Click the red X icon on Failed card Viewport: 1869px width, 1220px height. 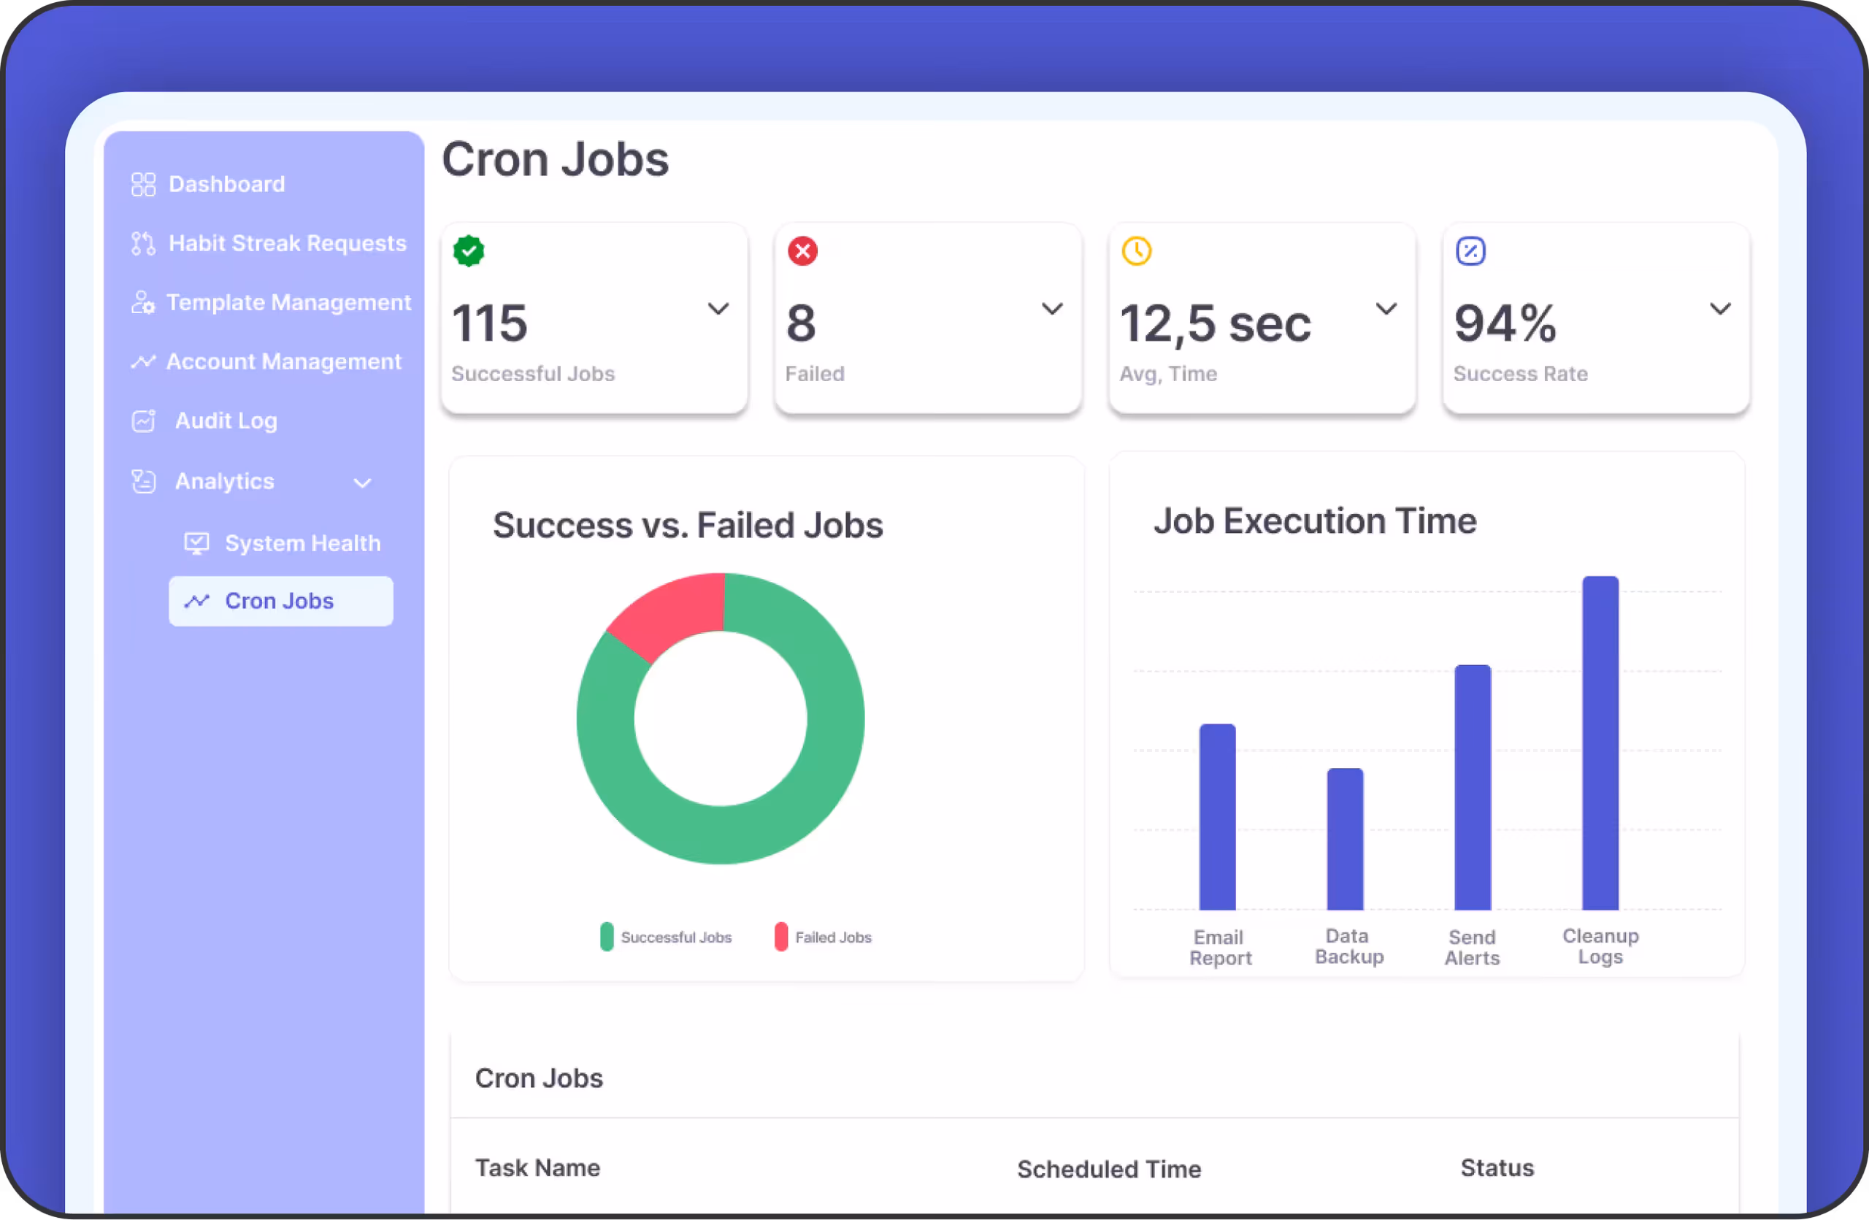tap(802, 251)
